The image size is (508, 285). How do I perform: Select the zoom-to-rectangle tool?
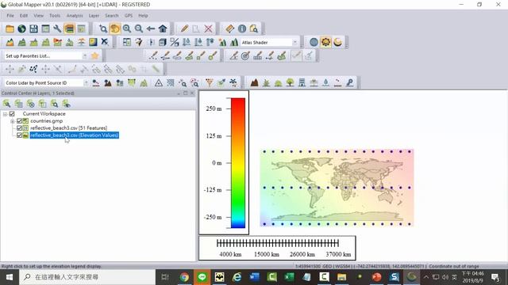(x=103, y=28)
